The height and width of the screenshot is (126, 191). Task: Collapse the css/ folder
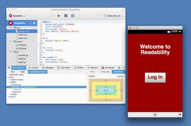pyautogui.click(x=11, y=28)
